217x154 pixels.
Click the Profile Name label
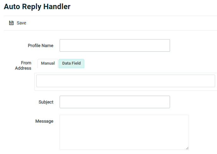coord(40,45)
